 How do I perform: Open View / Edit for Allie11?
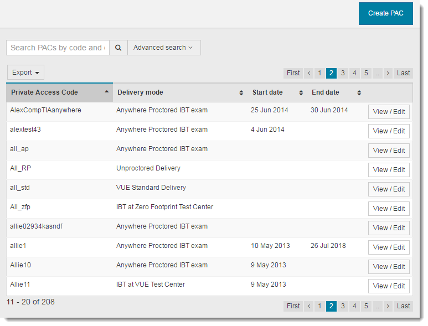click(x=389, y=286)
